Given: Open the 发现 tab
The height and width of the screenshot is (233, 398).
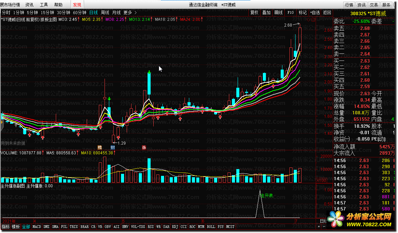Looking at the screenshot, I should tap(77, 5).
